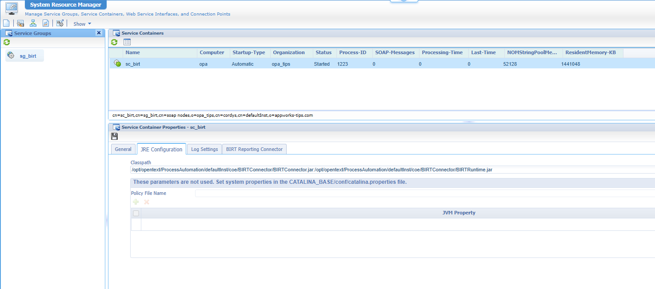The image size is (655, 289).
Task: Sort by the Organization column header
Action: pyautogui.click(x=292, y=52)
